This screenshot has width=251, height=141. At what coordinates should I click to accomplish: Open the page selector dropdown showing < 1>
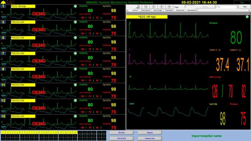(x=227, y=7)
